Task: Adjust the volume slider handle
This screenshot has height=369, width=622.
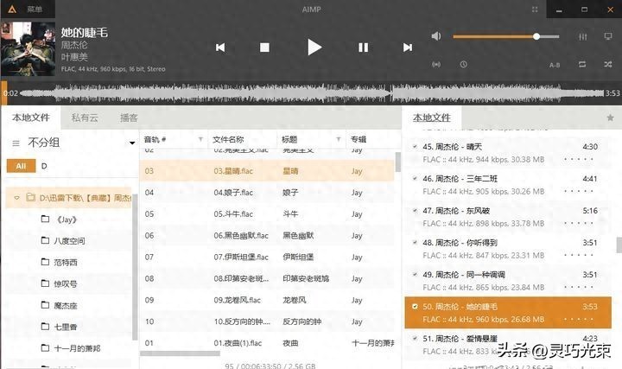Action: [536, 36]
